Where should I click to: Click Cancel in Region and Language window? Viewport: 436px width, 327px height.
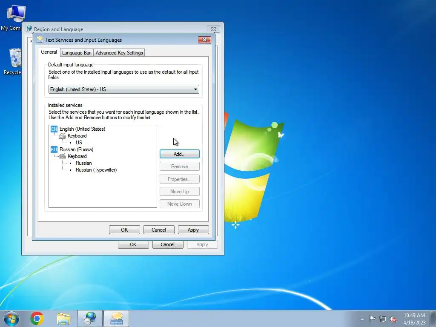(x=168, y=245)
